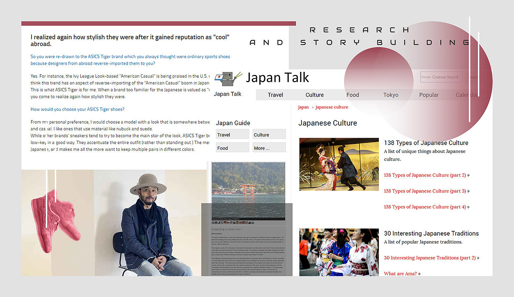The height and width of the screenshot is (297, 514).
Task: Click Travel button in Japan Guide sidebar
Action: pyautogui.click(x=232, y=135)
